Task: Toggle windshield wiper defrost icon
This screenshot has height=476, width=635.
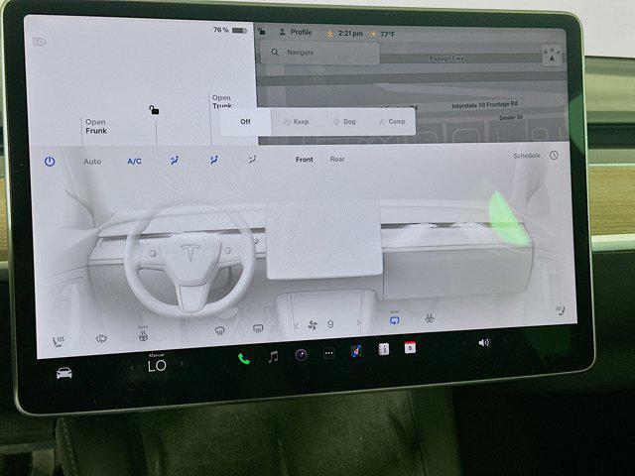Action: [x=101, y=338]
